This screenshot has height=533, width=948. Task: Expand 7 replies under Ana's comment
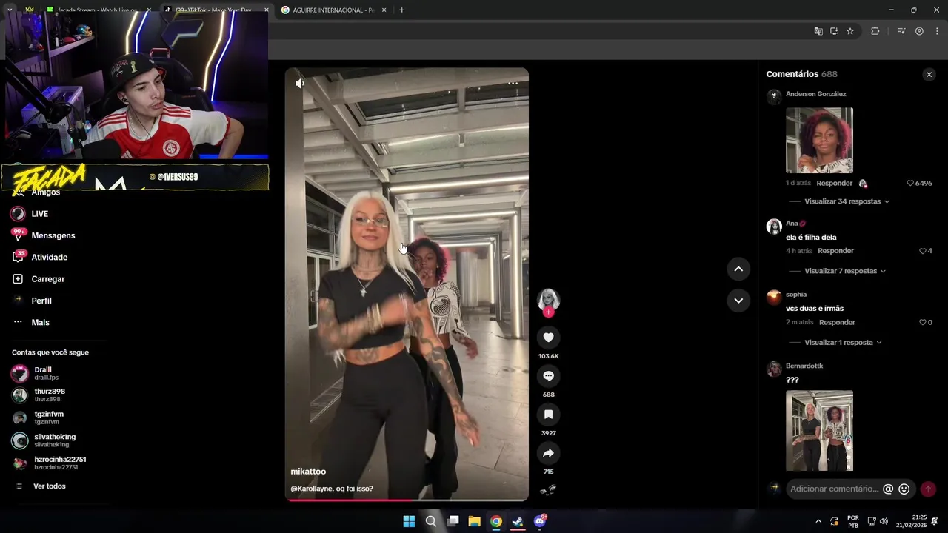click(845, 271)
